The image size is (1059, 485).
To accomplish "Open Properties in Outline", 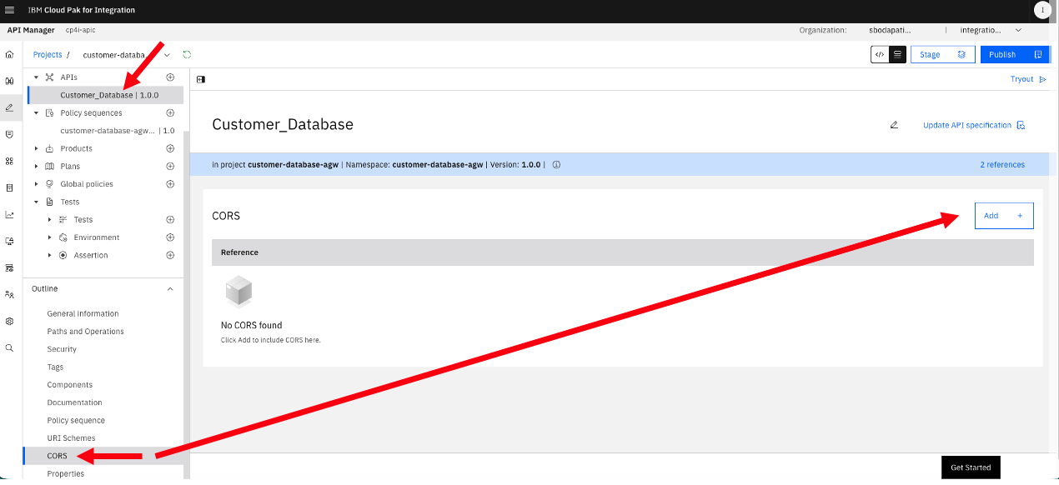I will [66, 473].
